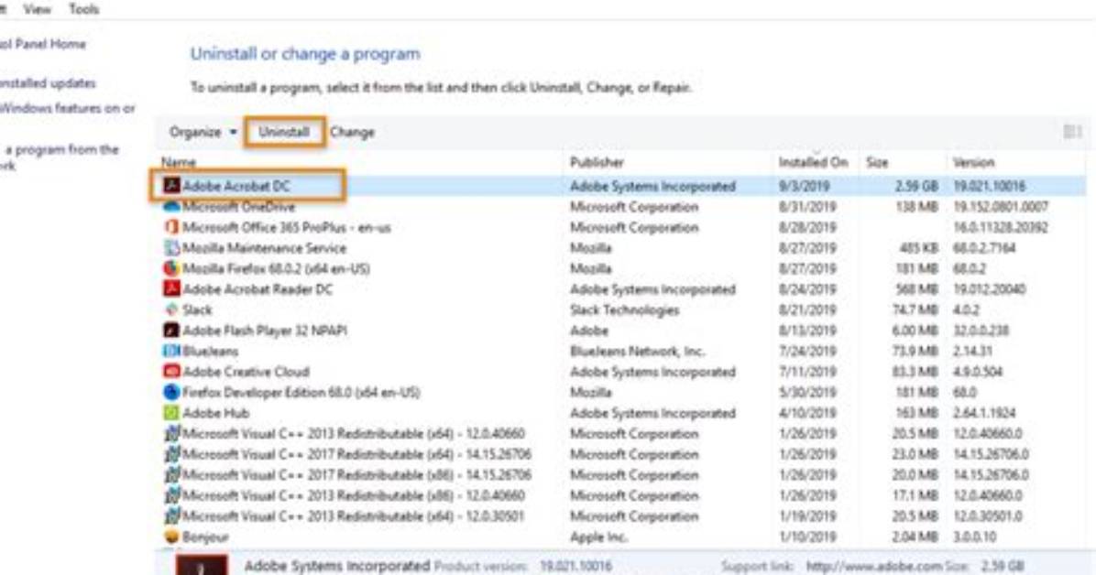Click icon of Visual C++ 2013 x64 12.0.40660
Image resolution: width=1096 pixels, height=575 pixels.
(x=171, y=433)
